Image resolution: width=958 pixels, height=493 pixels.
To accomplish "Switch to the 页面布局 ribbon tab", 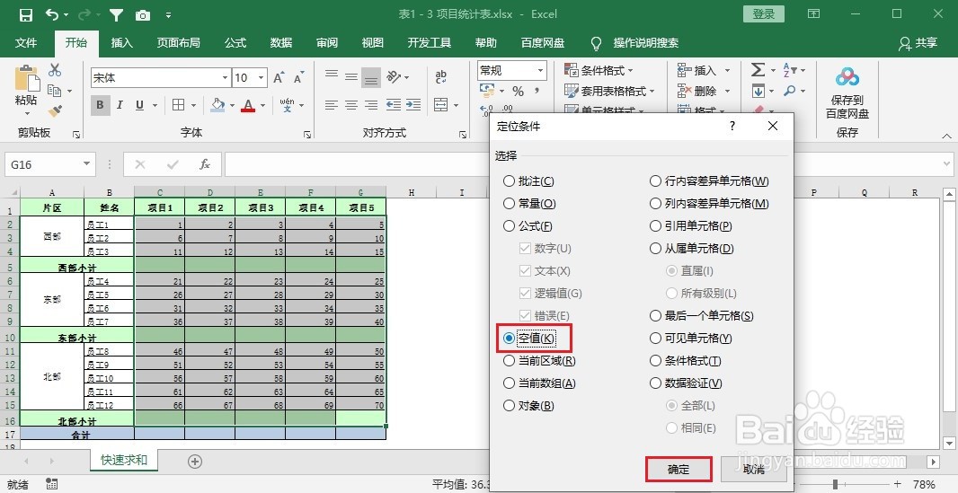I will [179, 43].
